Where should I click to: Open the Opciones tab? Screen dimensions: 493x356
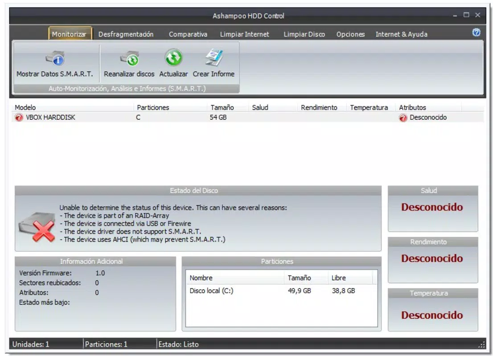tap(350, 34)
